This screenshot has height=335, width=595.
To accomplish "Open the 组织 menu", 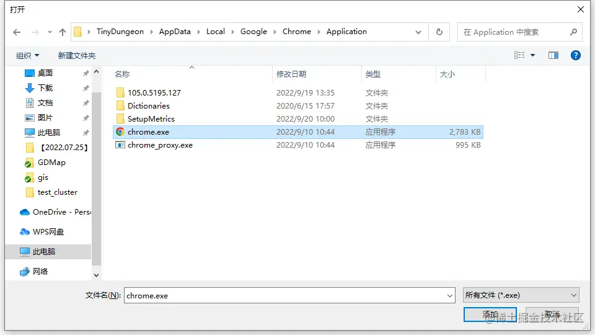I will [x=28, y=55].
